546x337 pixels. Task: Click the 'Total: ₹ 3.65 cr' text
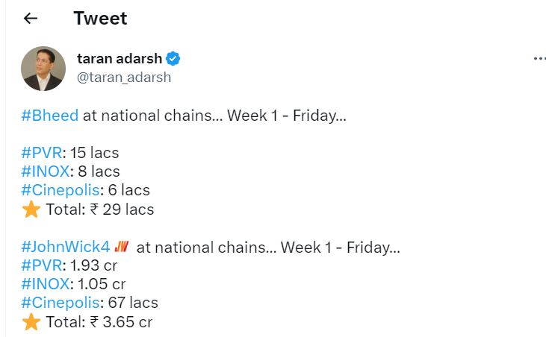99,322
